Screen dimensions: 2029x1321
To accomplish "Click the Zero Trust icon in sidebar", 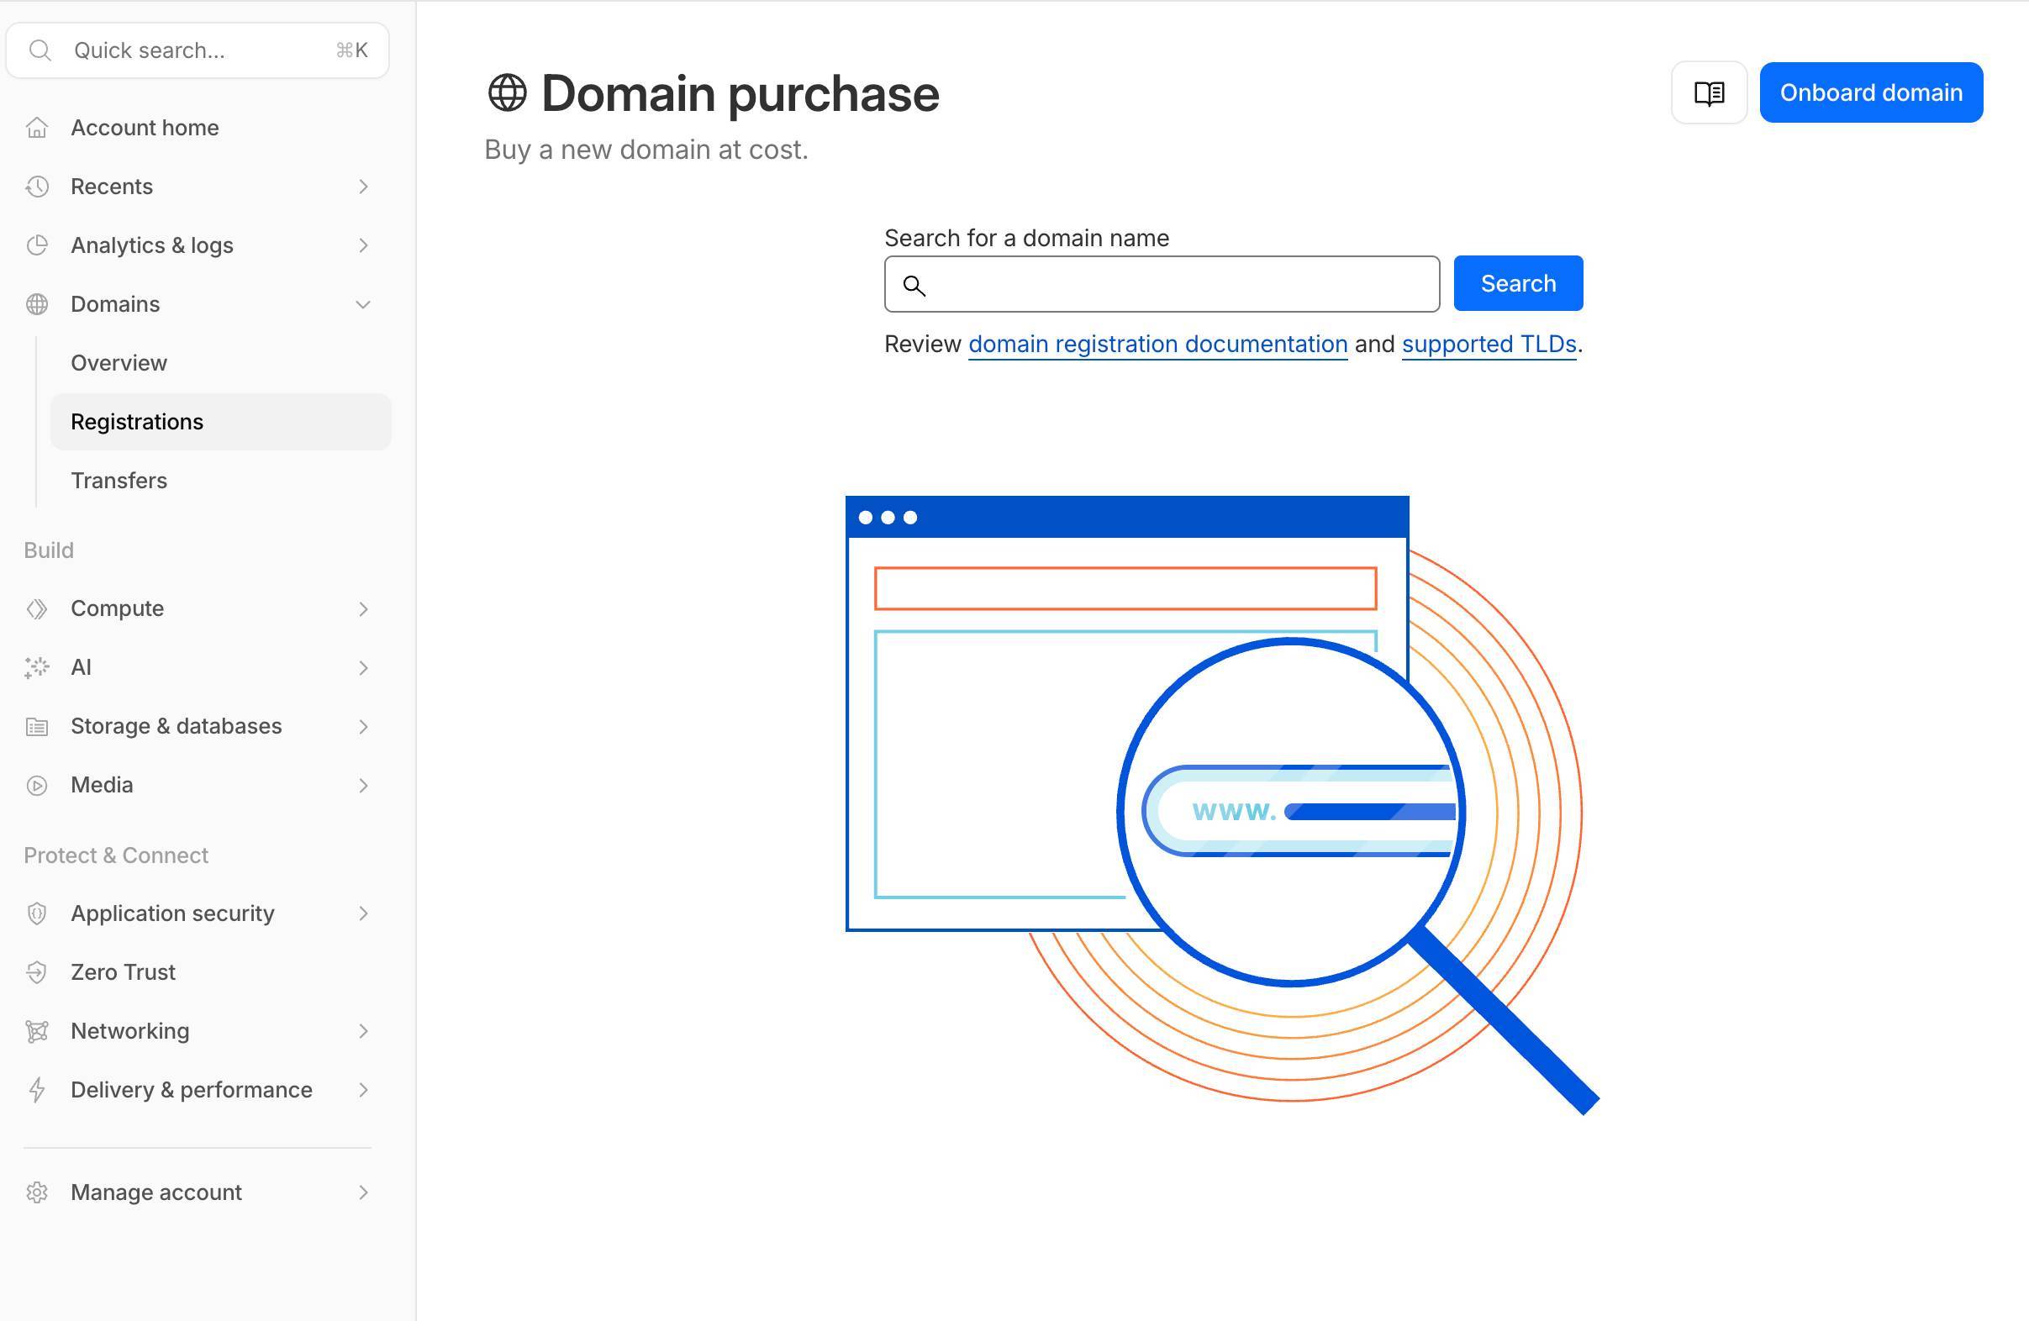I will (37, 972).
